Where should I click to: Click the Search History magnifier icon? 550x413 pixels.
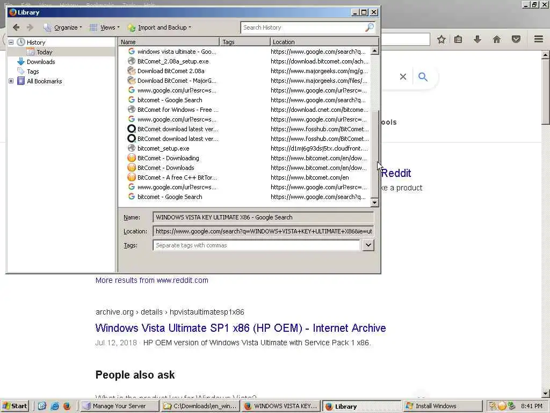[x=370, y=27]
